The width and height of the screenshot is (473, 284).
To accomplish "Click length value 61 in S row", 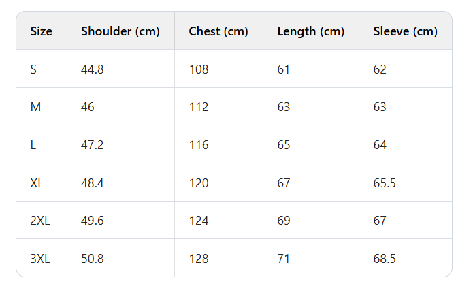I will coord(283,69).
